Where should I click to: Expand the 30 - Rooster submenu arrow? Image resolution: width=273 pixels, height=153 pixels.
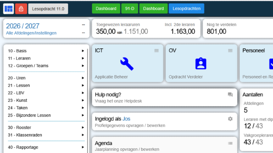coord(83,128)
